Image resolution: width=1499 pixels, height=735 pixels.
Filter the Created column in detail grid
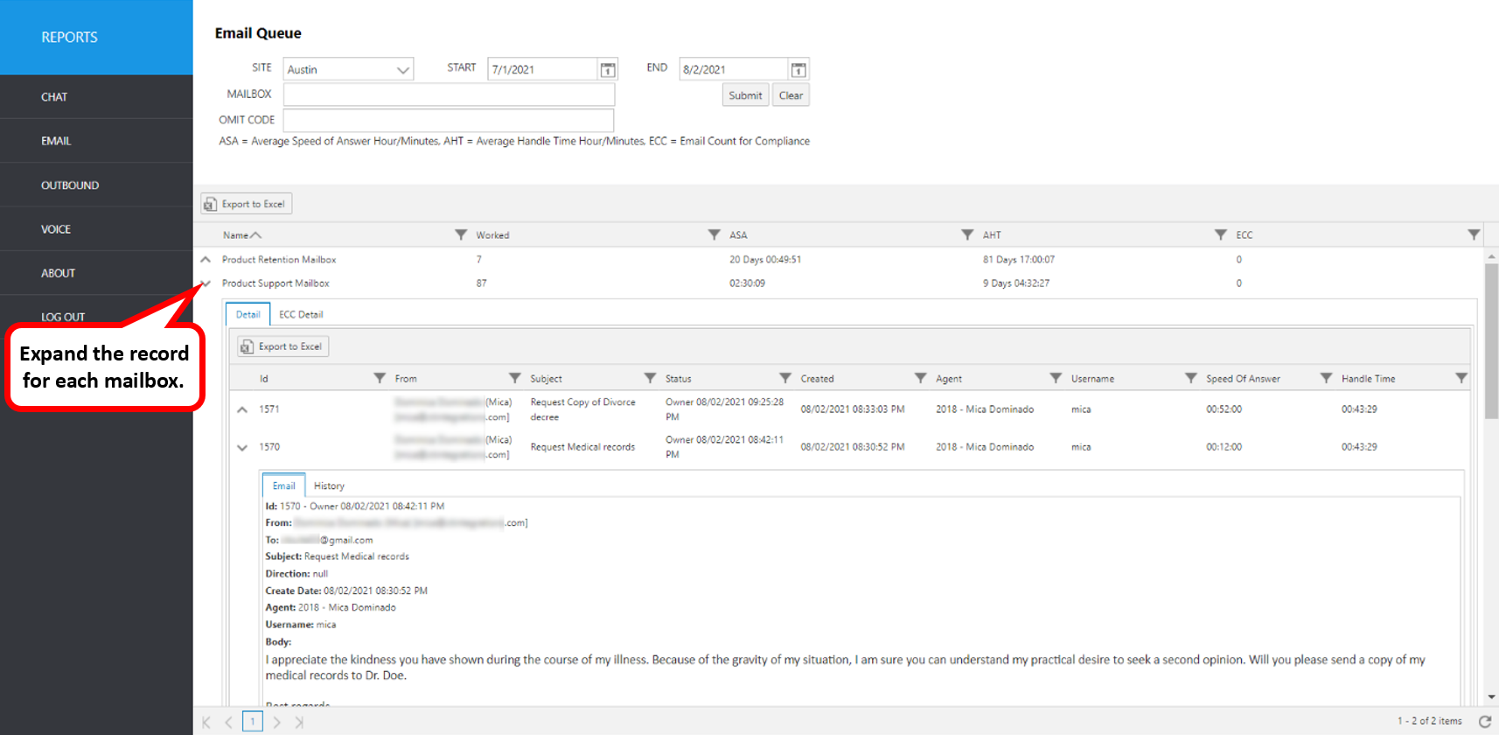(920, 378)
